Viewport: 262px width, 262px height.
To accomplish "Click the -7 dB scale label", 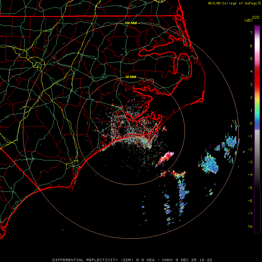I will 250,214.
